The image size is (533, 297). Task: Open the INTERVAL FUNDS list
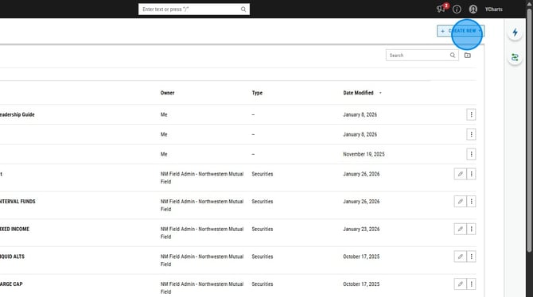[18, 201]
